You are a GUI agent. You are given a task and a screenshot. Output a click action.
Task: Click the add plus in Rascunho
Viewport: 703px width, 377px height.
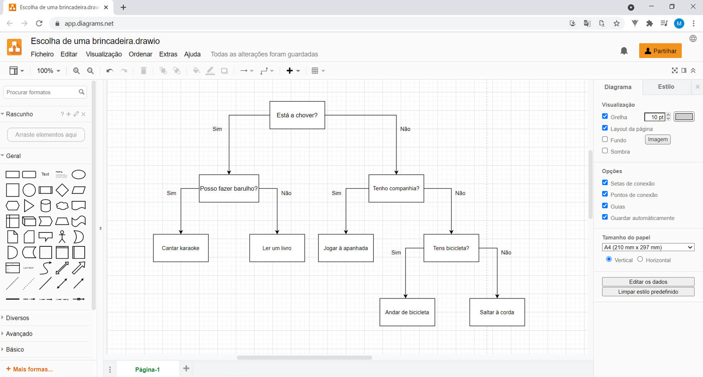pos(68,114)
